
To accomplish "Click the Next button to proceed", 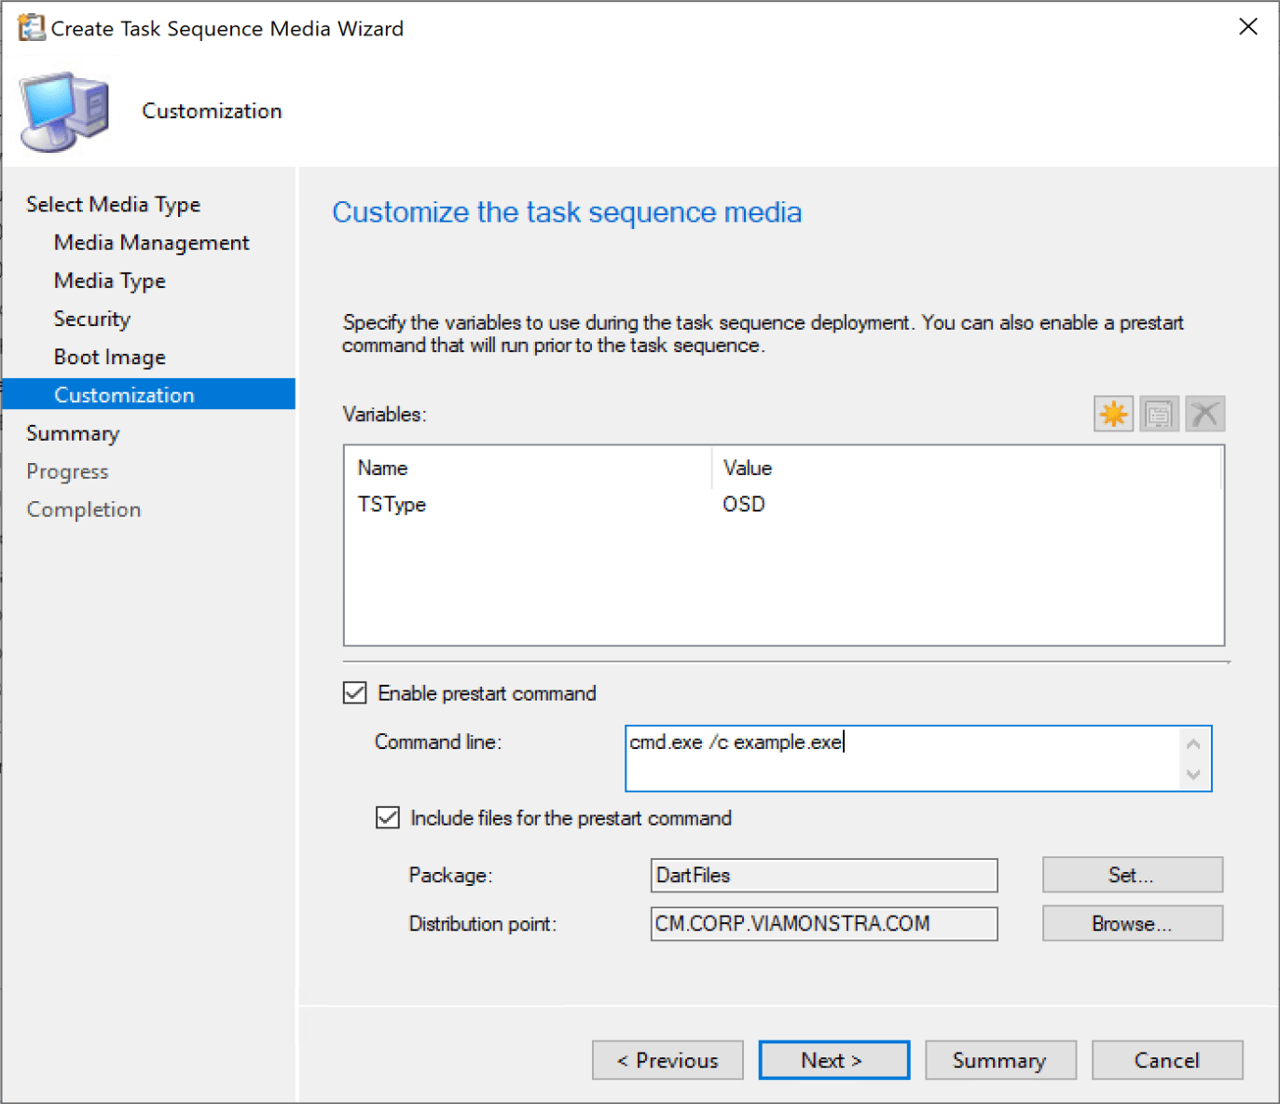I will [833, 1059].
